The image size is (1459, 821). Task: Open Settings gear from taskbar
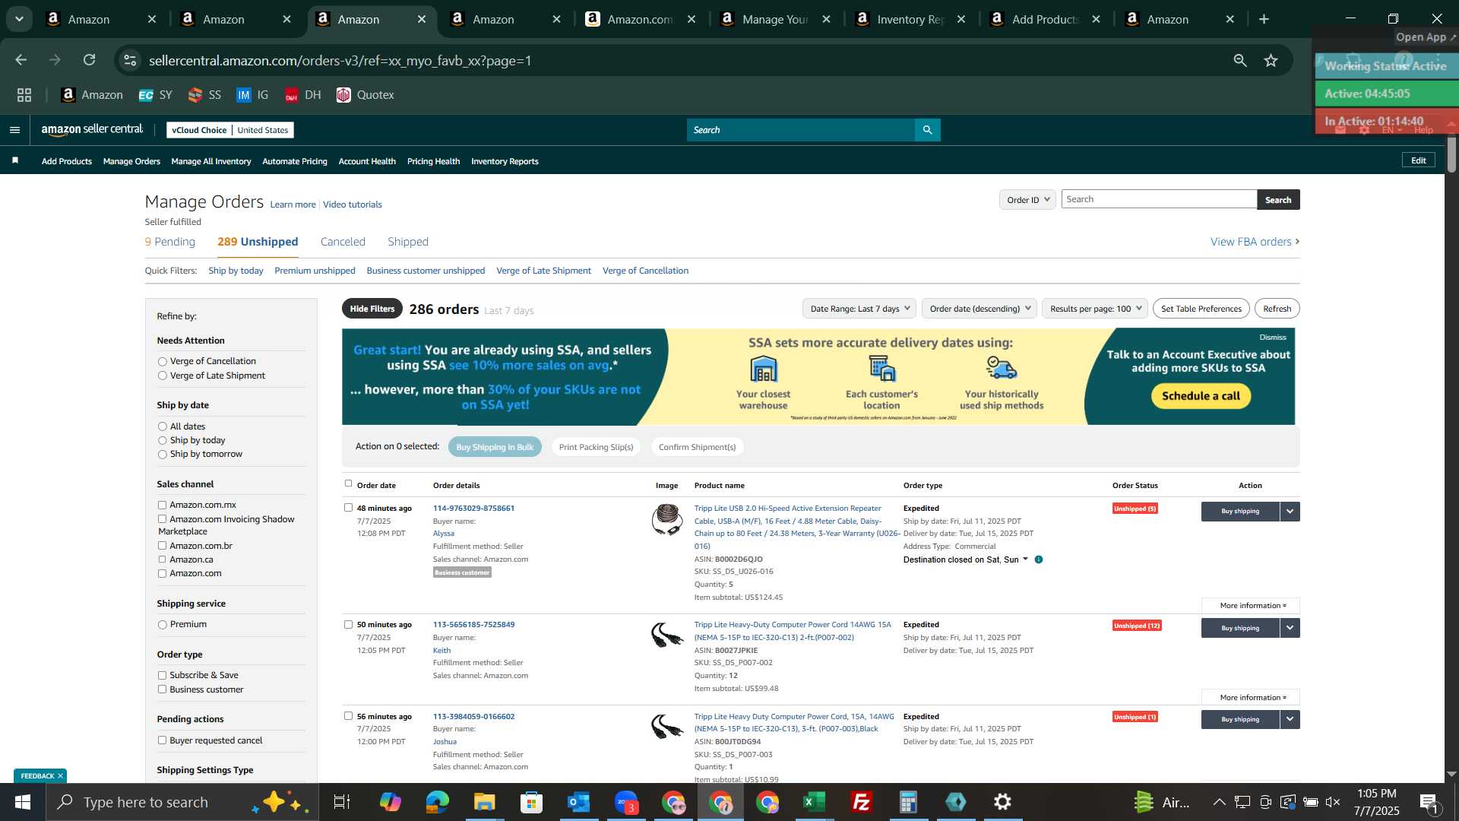(x=1002, y=802)
